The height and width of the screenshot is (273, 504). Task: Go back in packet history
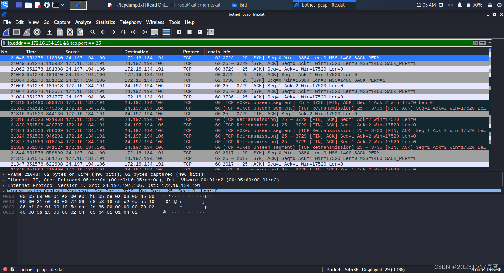point(103,32)
